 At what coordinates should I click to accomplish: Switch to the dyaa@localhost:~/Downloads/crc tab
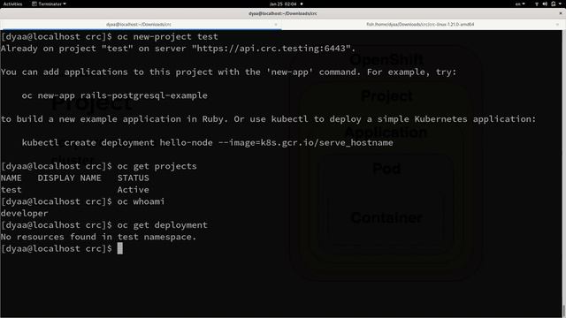pyautogui.click(x=139, y=25)
